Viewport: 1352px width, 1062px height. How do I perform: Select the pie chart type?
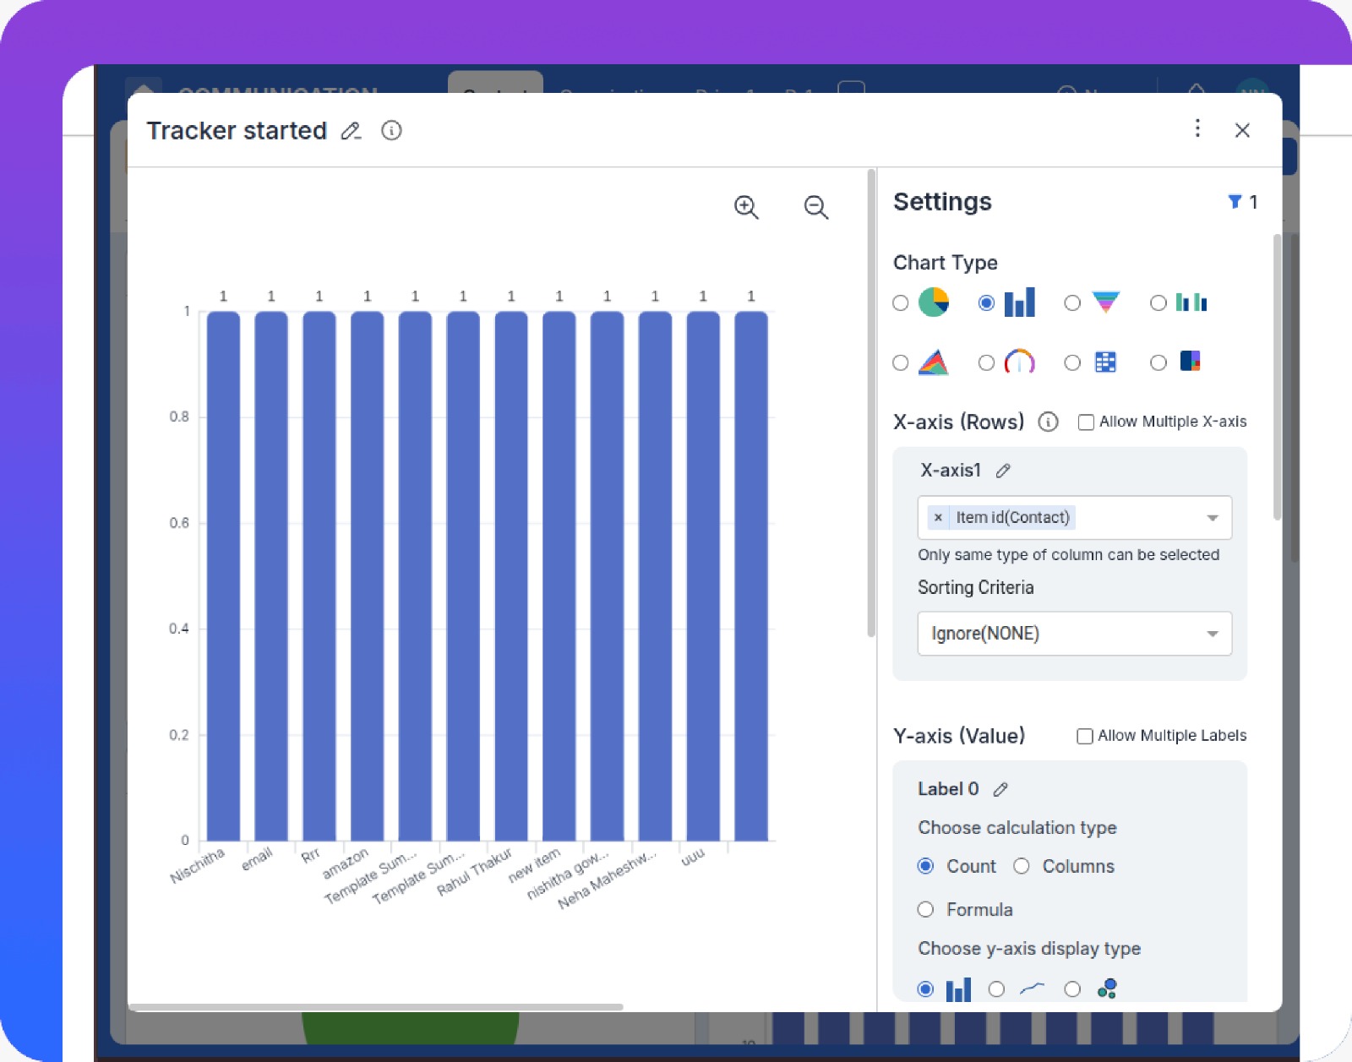pyautogui.click(x=901, y=302)
